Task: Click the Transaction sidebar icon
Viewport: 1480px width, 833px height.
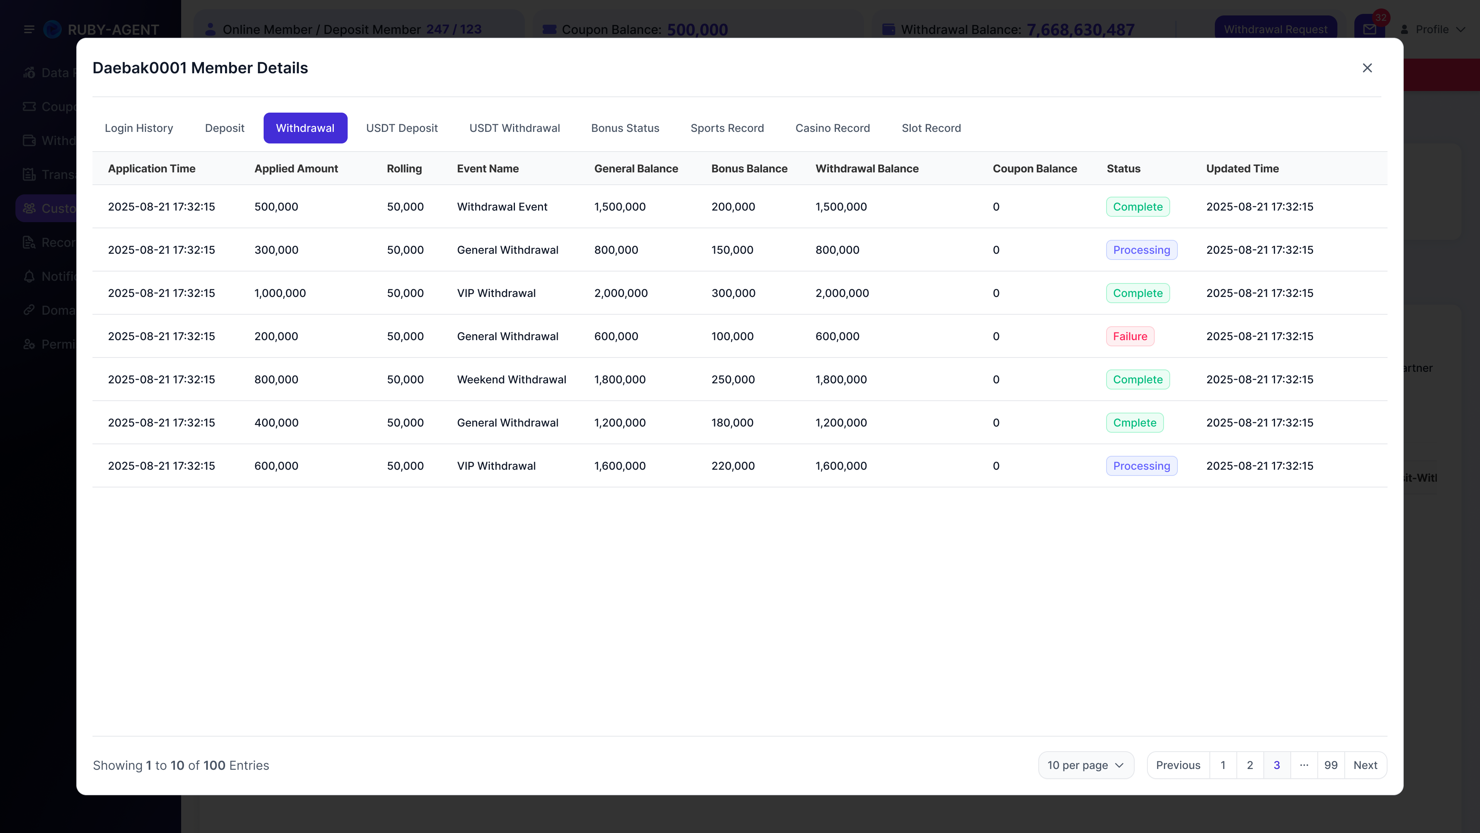Action: click(29, 174)
